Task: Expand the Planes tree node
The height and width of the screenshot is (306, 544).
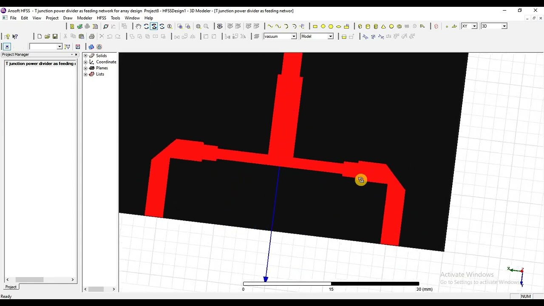Action: tap(85, 68)
